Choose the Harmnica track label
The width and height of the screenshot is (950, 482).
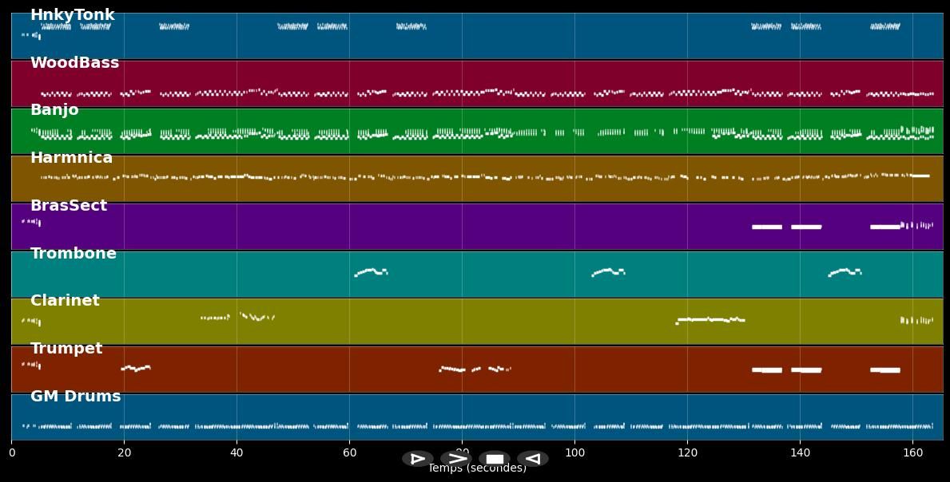point(71,158)
